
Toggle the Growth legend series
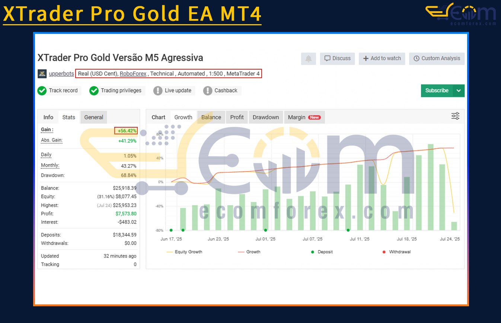pos(249,252)
